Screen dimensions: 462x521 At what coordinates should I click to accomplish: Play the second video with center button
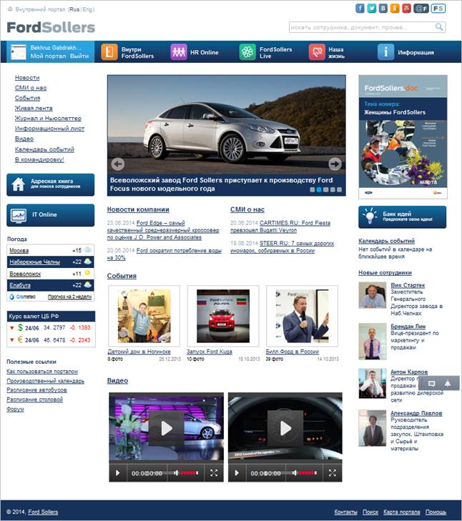(285, 428)
